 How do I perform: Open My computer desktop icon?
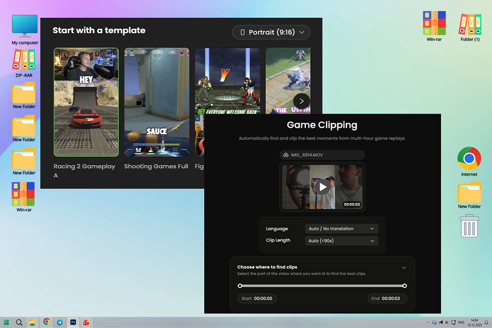coord(25,30)
